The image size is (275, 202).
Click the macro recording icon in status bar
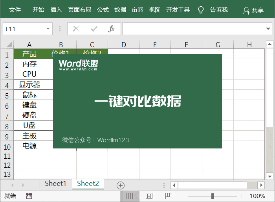point(29,196)
